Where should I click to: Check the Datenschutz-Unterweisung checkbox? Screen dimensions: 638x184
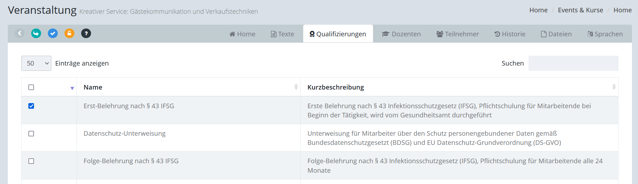(x=31, y=134)
